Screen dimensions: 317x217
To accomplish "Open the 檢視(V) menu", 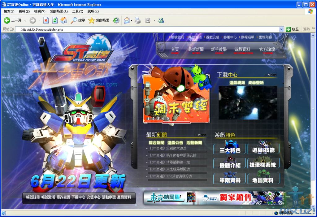I will [40, 11].
